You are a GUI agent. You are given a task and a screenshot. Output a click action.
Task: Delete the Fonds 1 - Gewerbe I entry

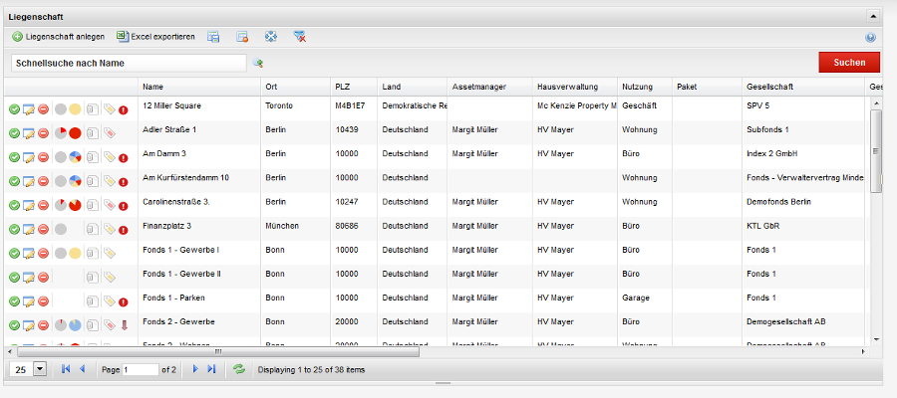(43, 253)
